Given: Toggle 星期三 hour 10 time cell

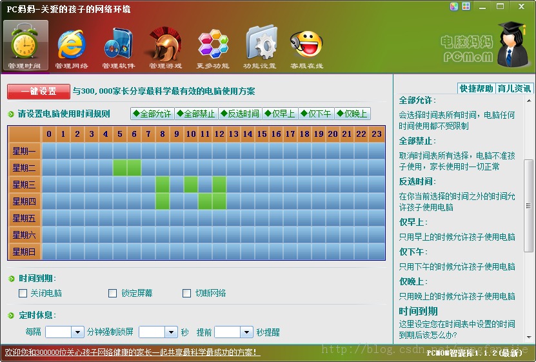Looking at the screenshot, I should (191, 185).
